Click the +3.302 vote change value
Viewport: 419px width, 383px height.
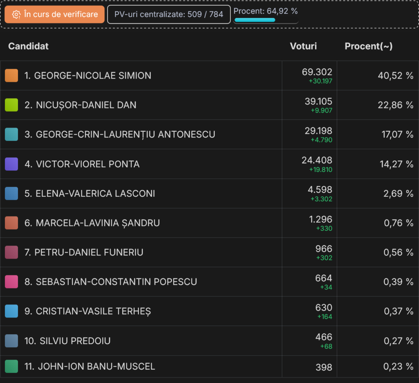pos(321,199)
